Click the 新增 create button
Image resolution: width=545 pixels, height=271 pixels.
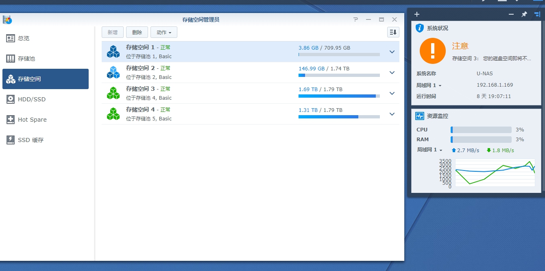[113, 32]
